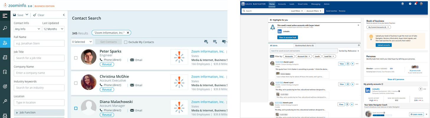The height and width of the screenshot is (118, 430).
Task: Tick the checkbox next to Christina McGhie
Action: pyautogui.click(x=76, y=83)
